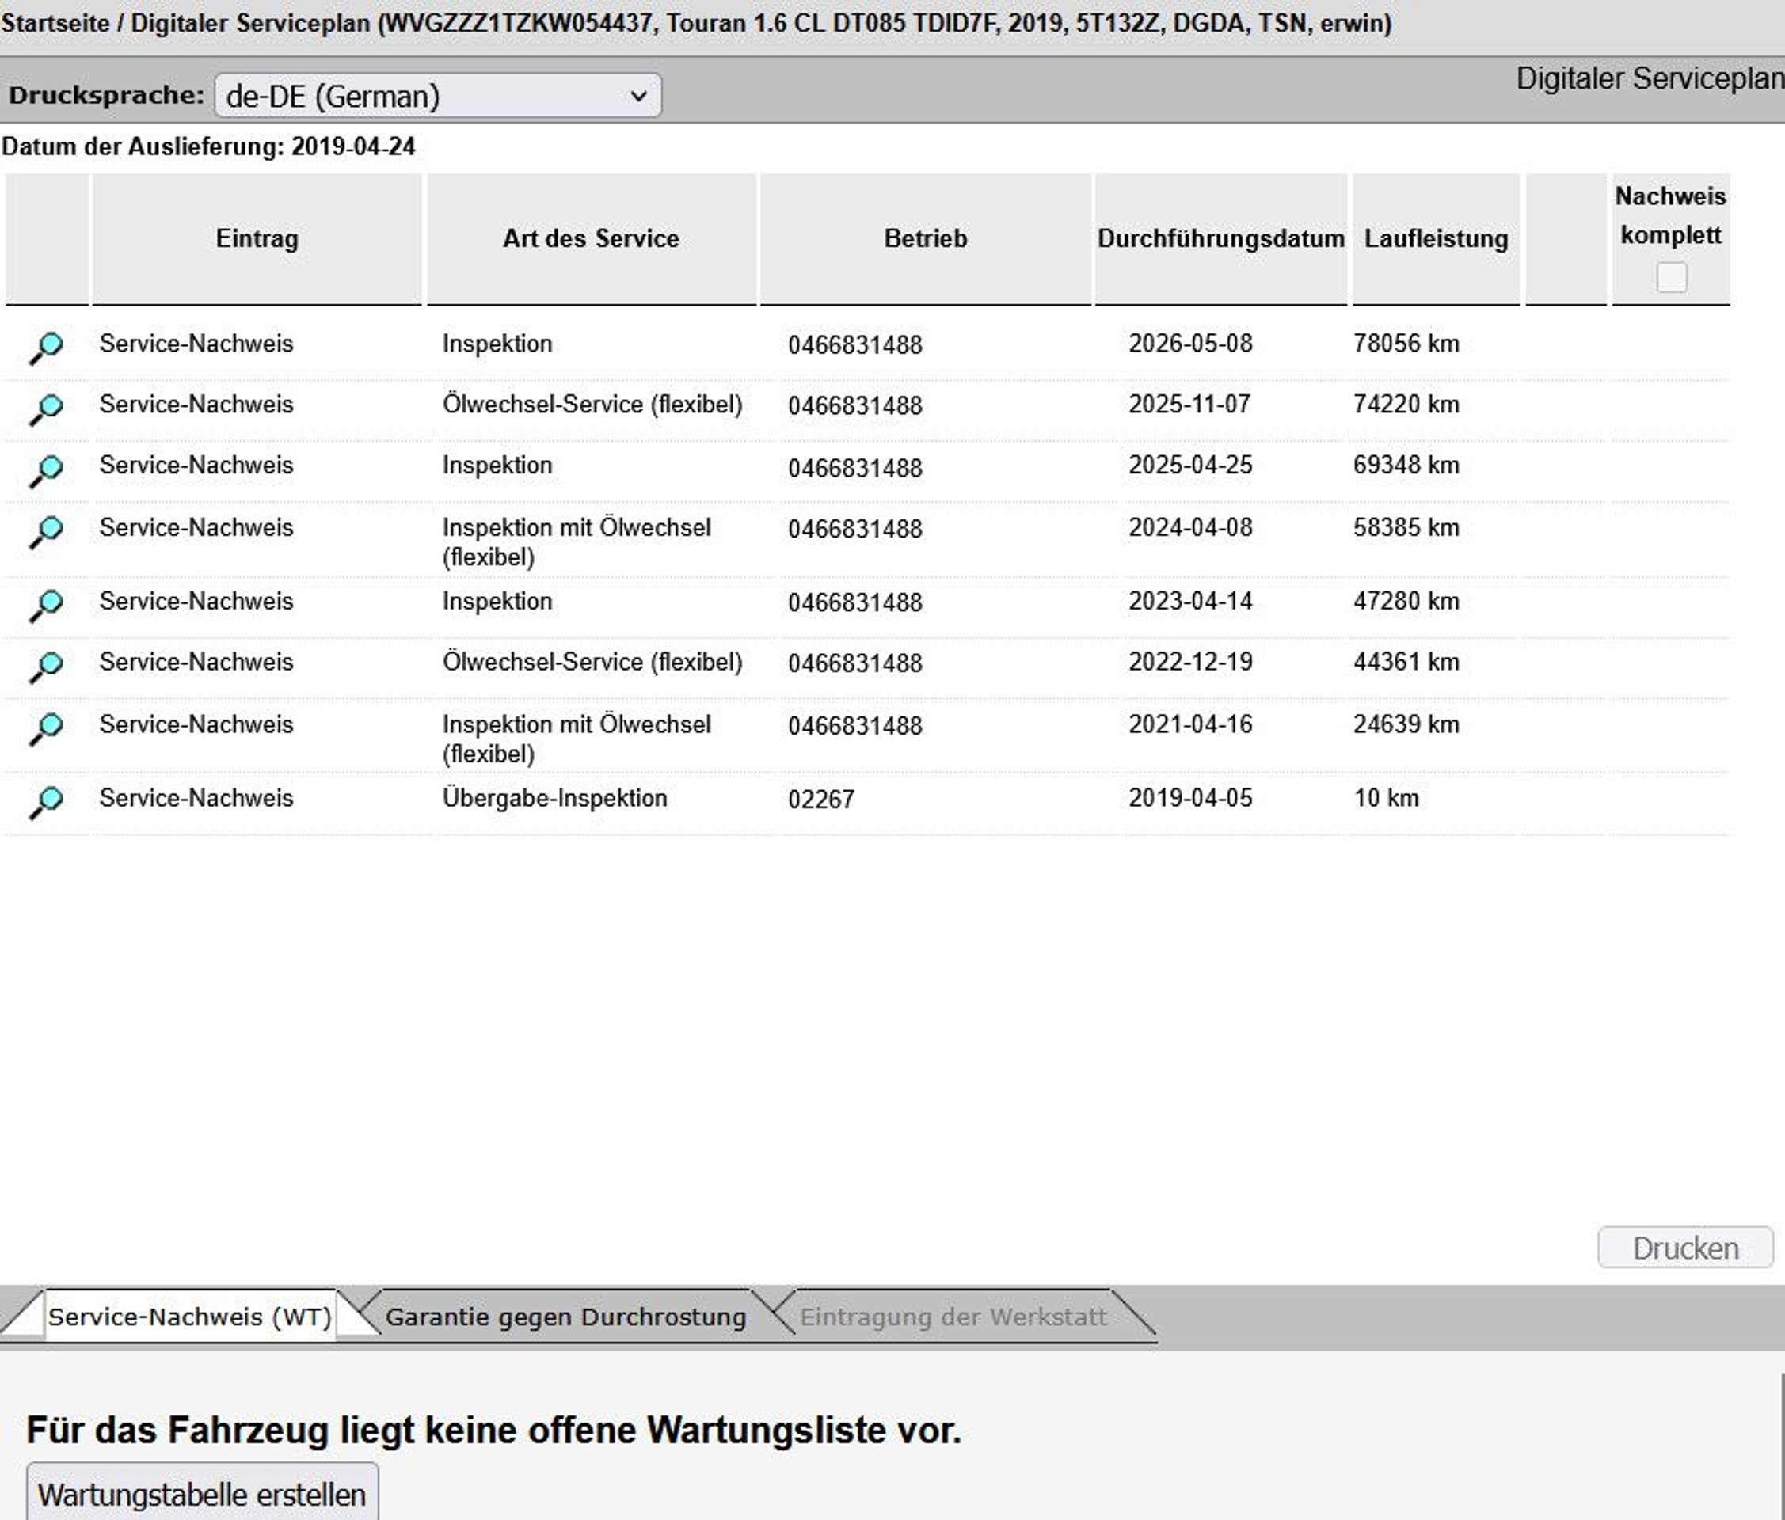Click magnifier beside the 2024-04-08 service record
Viewport: 1785px width, 1520px height.
click(x=47, y=531)
